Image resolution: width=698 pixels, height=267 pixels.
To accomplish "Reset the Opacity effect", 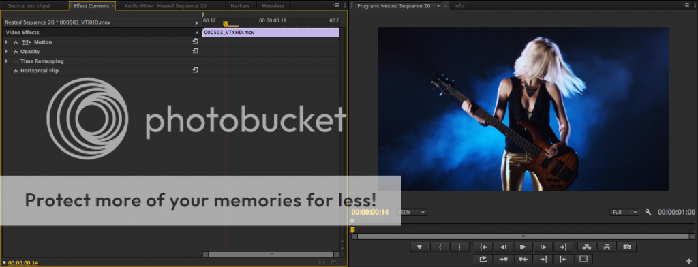I will click(x=196, y=51).
